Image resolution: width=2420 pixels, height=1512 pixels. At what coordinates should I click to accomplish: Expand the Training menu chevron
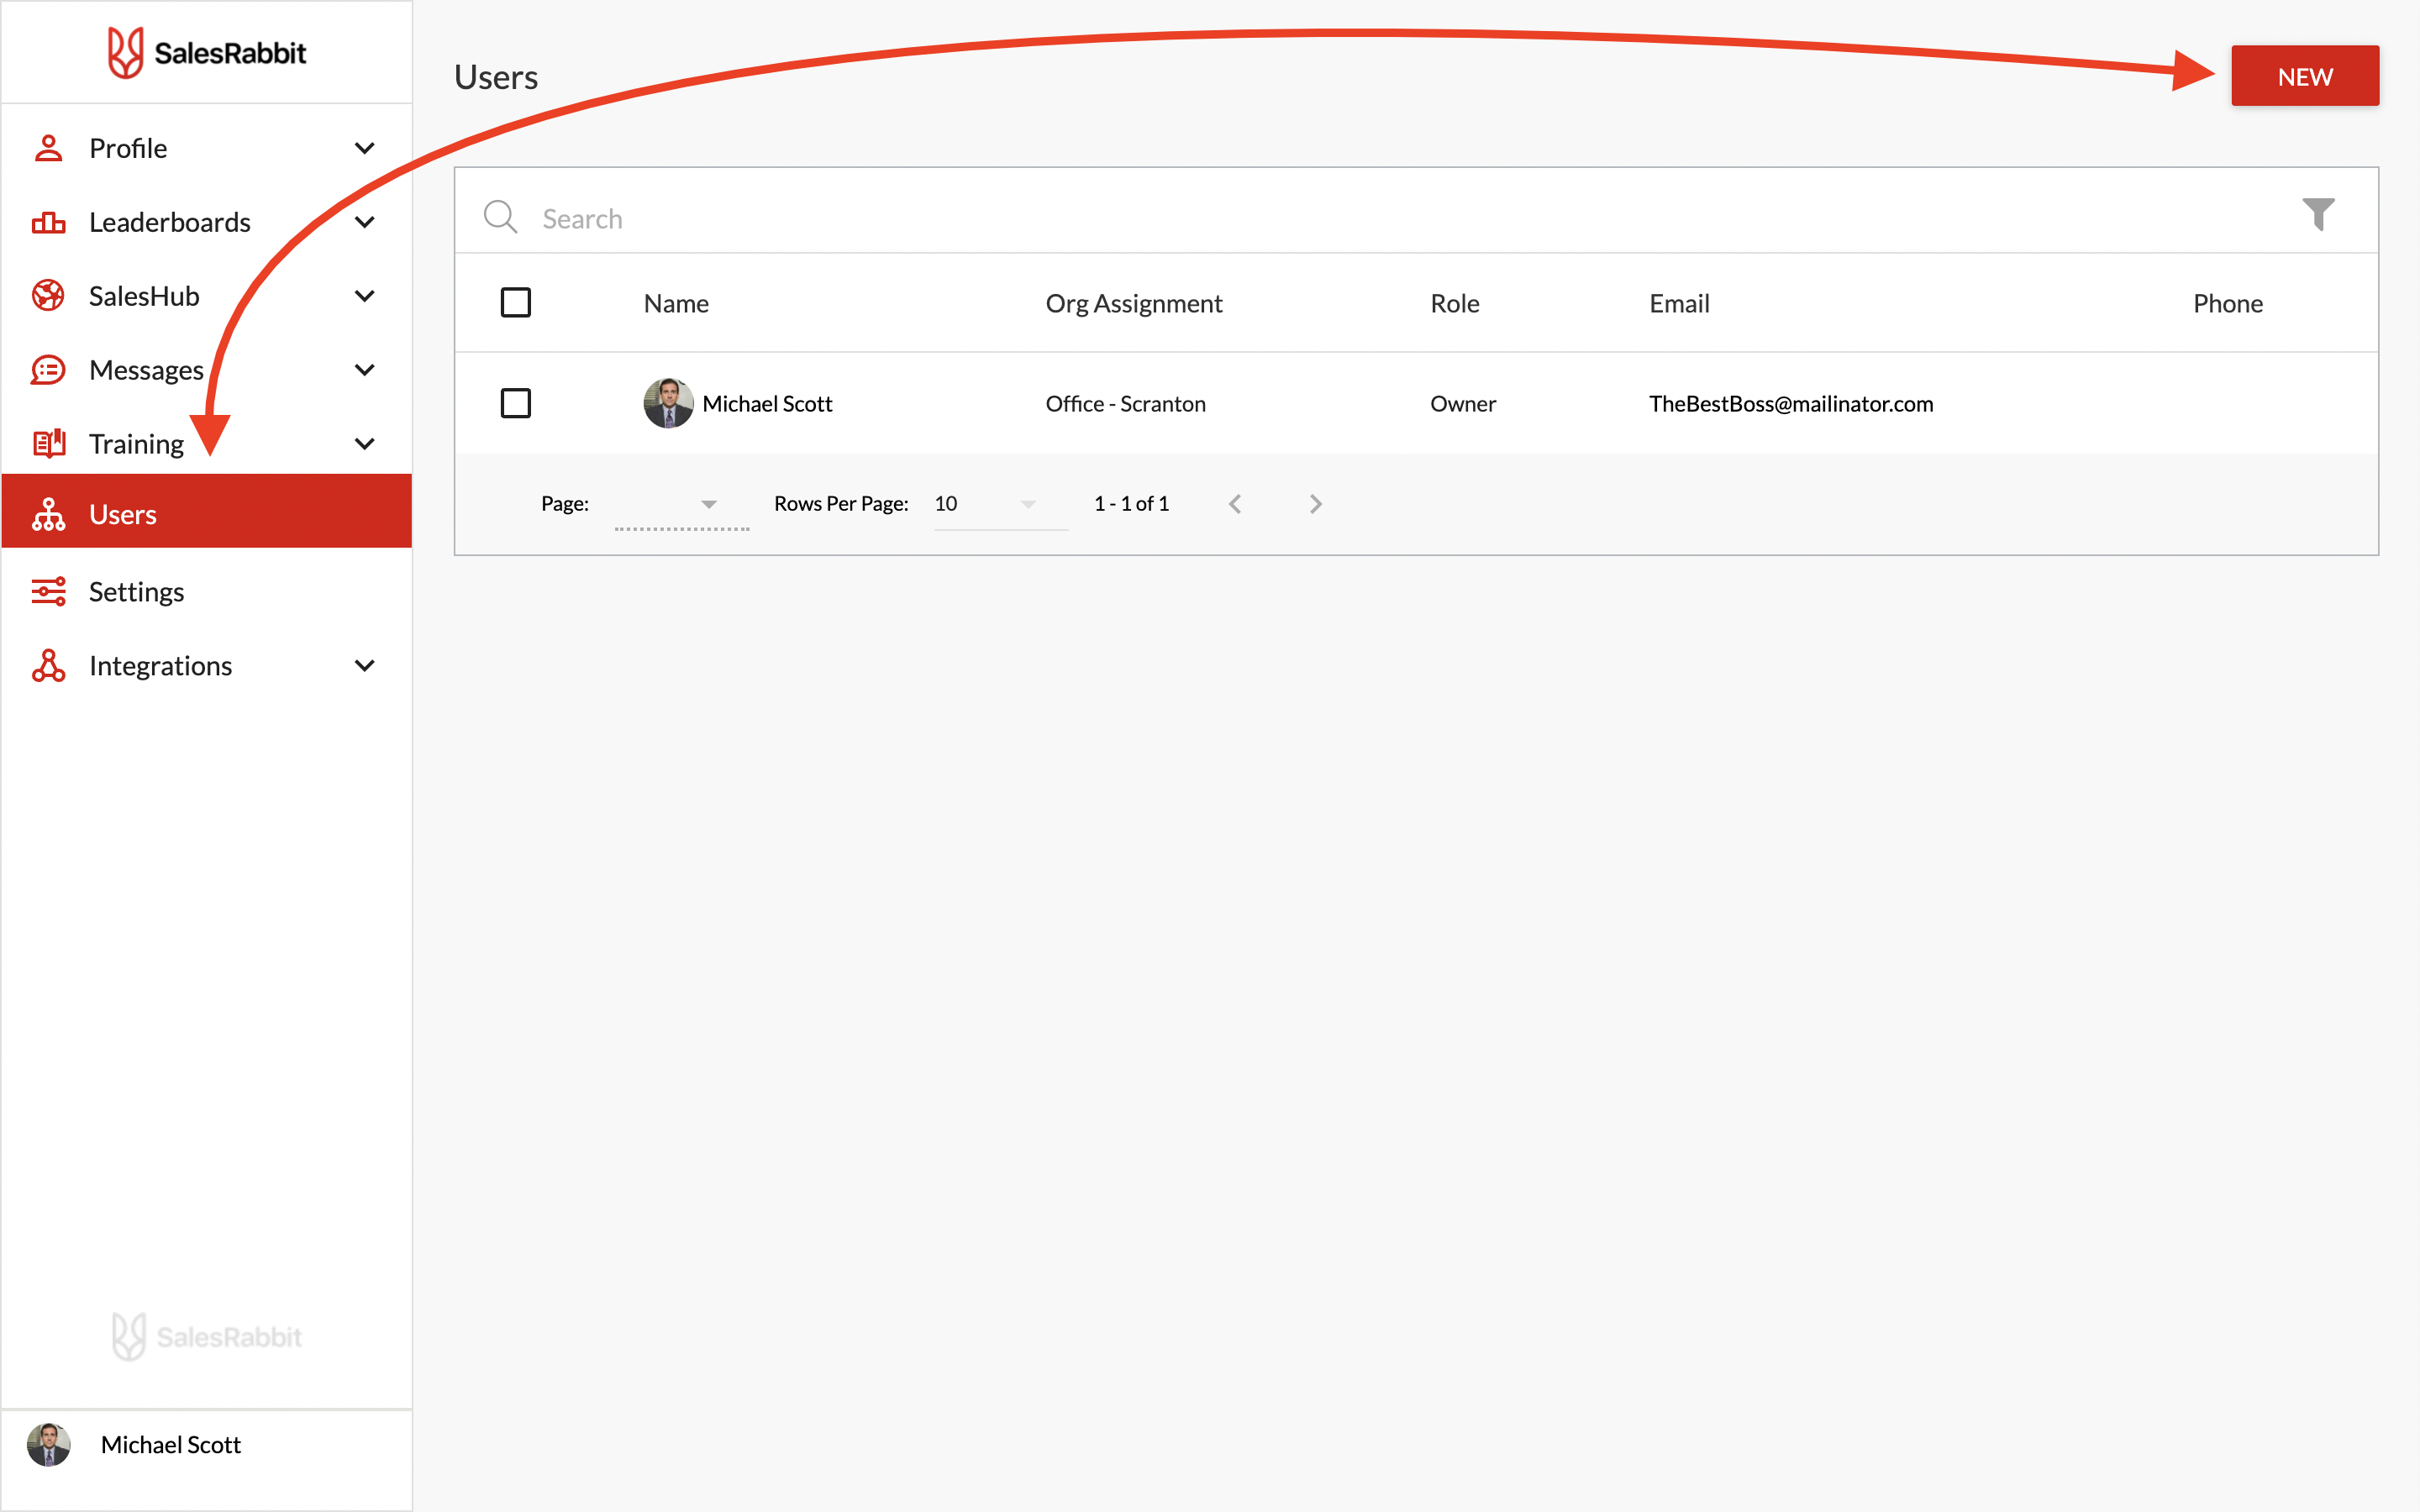[365, 443]
